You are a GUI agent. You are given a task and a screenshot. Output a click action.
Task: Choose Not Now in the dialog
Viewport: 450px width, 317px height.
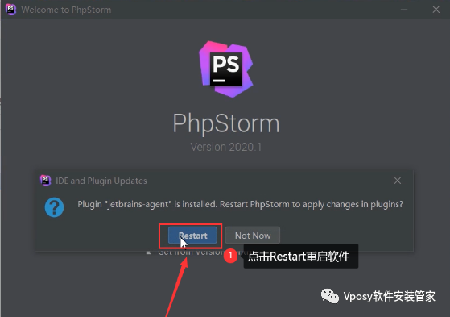tap(253, 236)
